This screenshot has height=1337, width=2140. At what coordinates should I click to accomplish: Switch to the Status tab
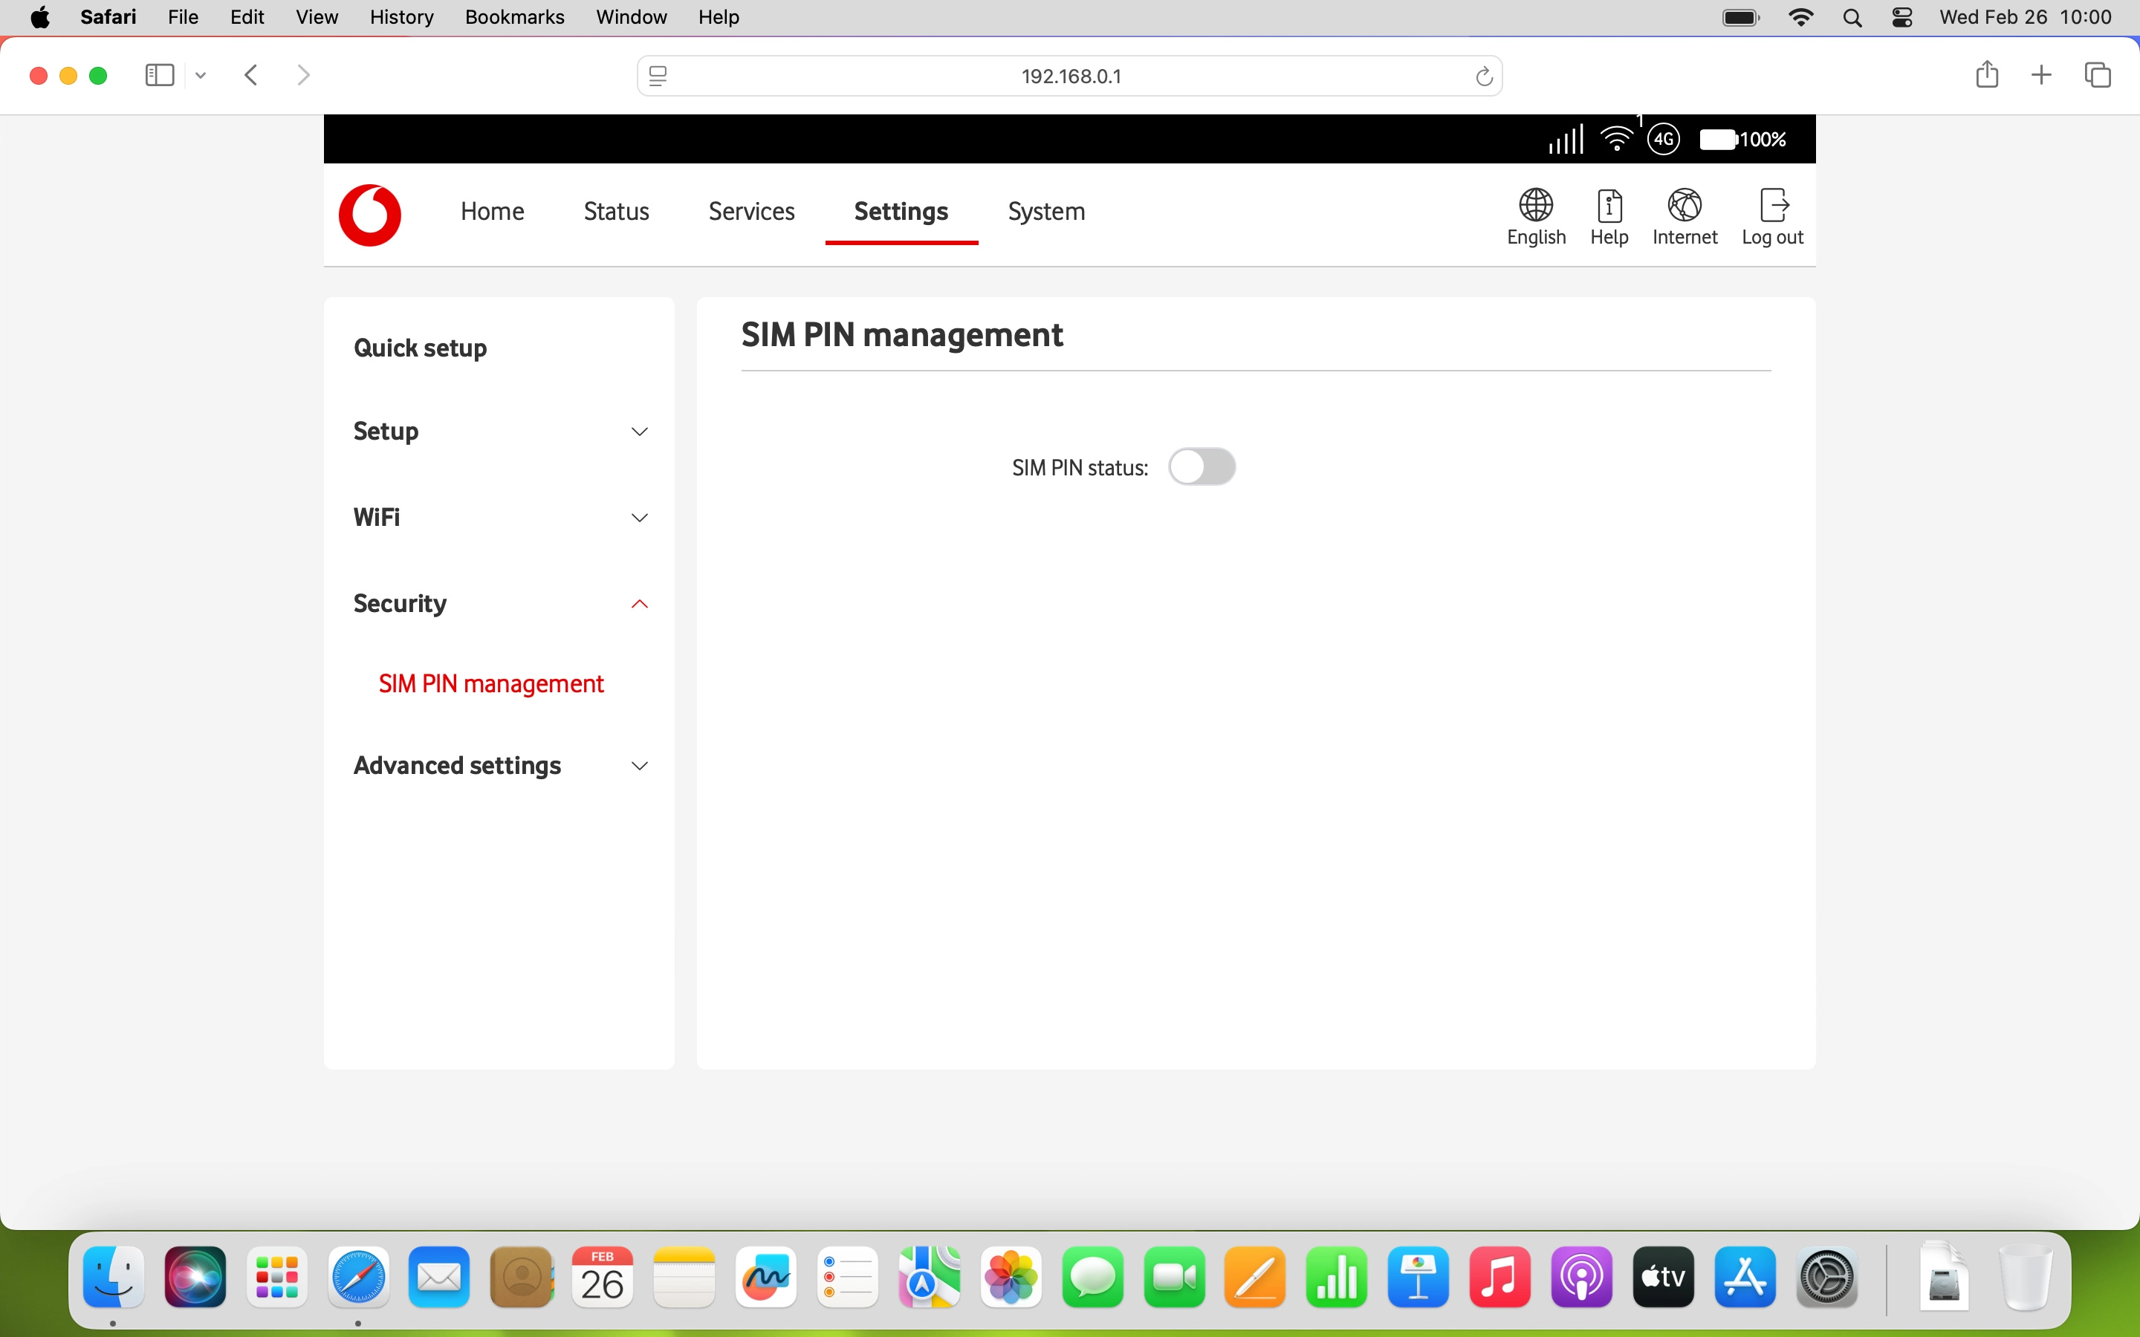615,212
